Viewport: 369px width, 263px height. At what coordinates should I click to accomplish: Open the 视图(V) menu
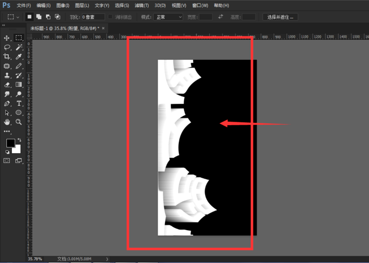pos(179,5)
